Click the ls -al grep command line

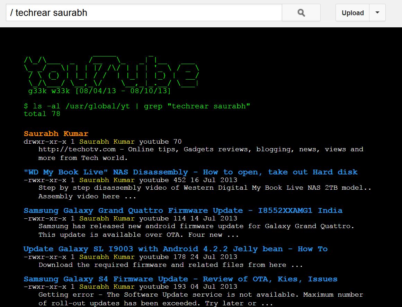[137, 106]
